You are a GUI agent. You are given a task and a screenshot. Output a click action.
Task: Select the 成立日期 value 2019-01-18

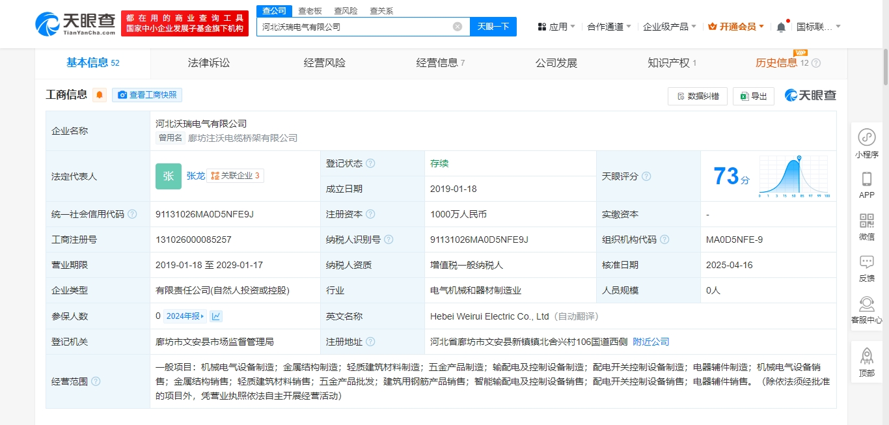coord(453,189)
